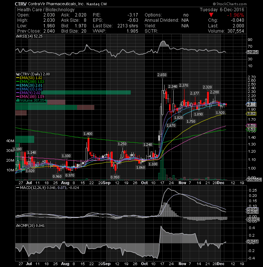Click the green EMA(200) 1.53 legend entry
The height and width of the screenshot is (267, 263).
(x=30, y=82)
